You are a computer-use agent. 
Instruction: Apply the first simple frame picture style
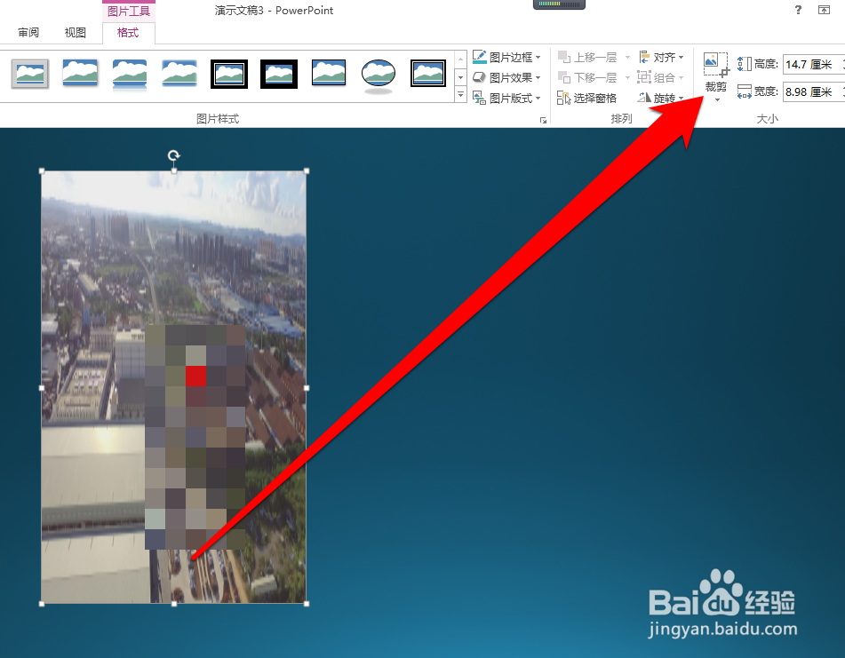30,74
